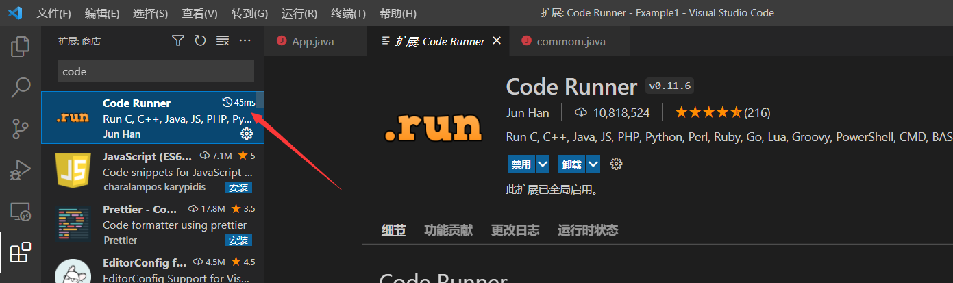The width and height of the screenshot is (953, 283).
Task: Select the 更改日志 (Changelog) tab
Action: click(x=515, y=230)
